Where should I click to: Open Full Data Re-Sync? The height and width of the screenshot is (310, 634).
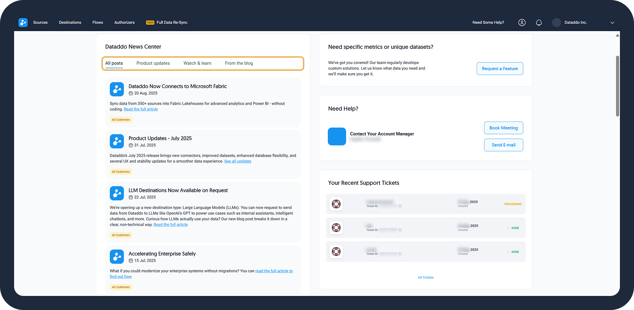coord(172,23)
